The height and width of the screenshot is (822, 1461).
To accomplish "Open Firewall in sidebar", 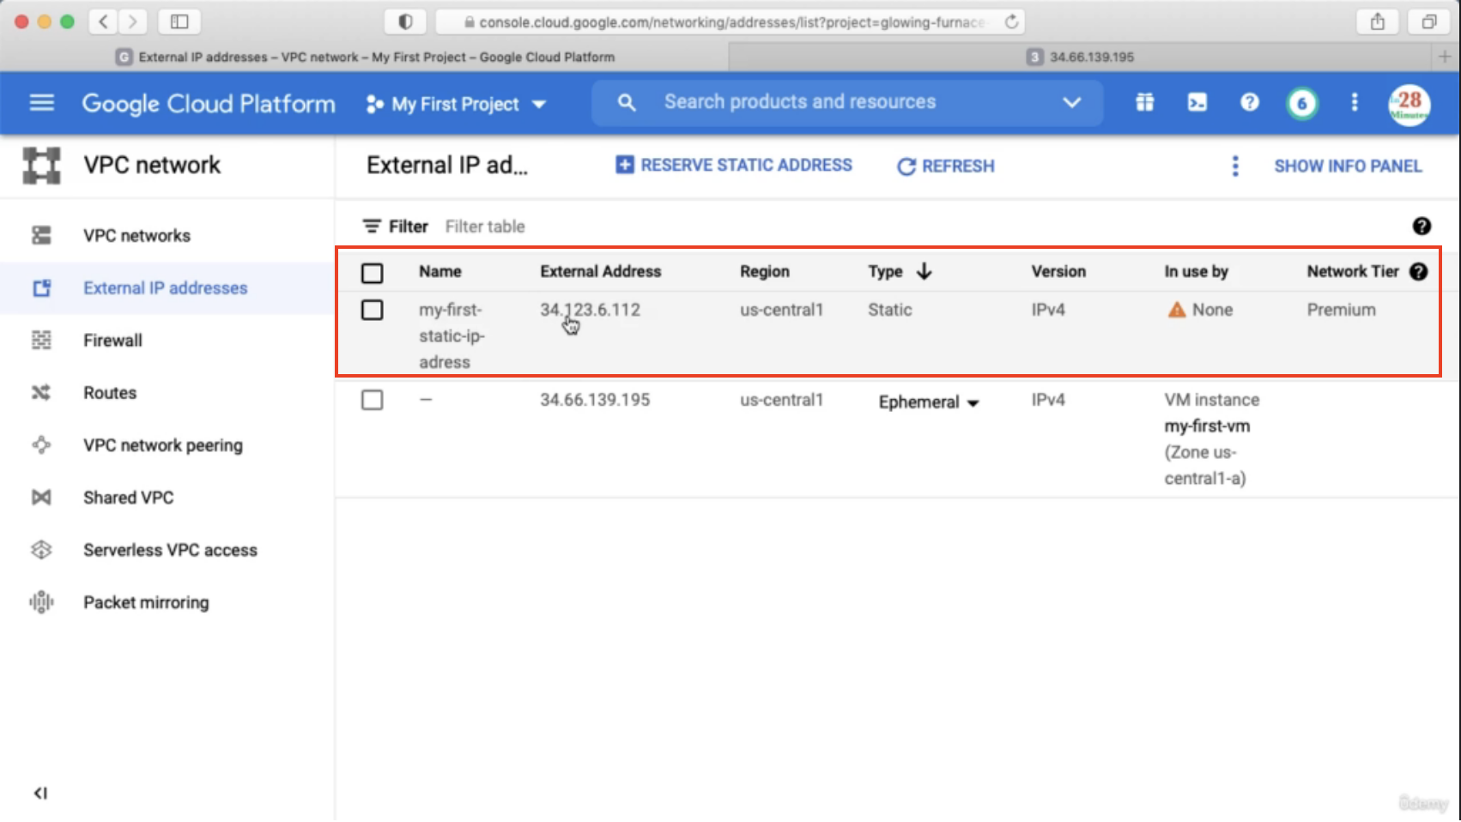I will pos(112,341).
